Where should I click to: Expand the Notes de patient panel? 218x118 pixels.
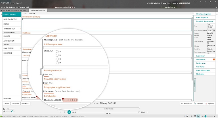tap(205, 18)
